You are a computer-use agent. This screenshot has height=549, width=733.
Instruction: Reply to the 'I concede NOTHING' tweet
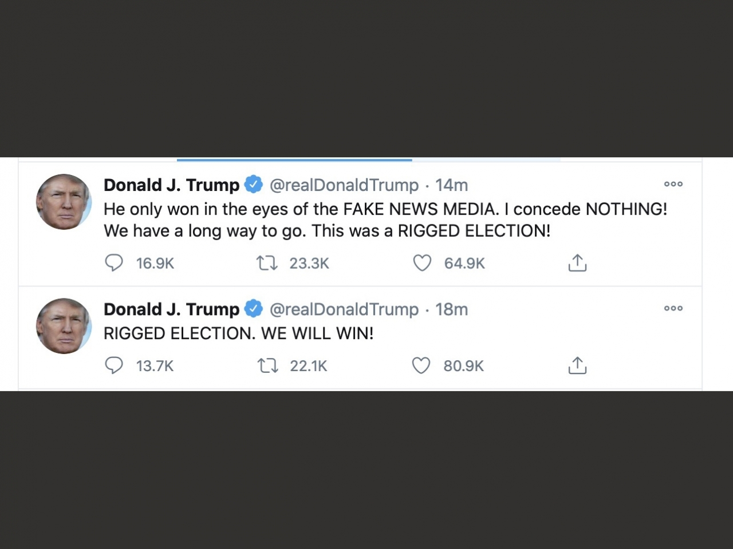tap(114, 263)
